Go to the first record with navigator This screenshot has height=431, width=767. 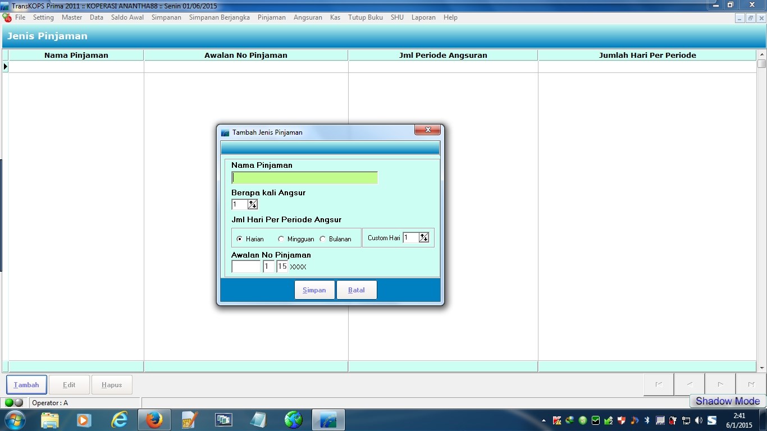pyautogui.click(x=659, y=384)
